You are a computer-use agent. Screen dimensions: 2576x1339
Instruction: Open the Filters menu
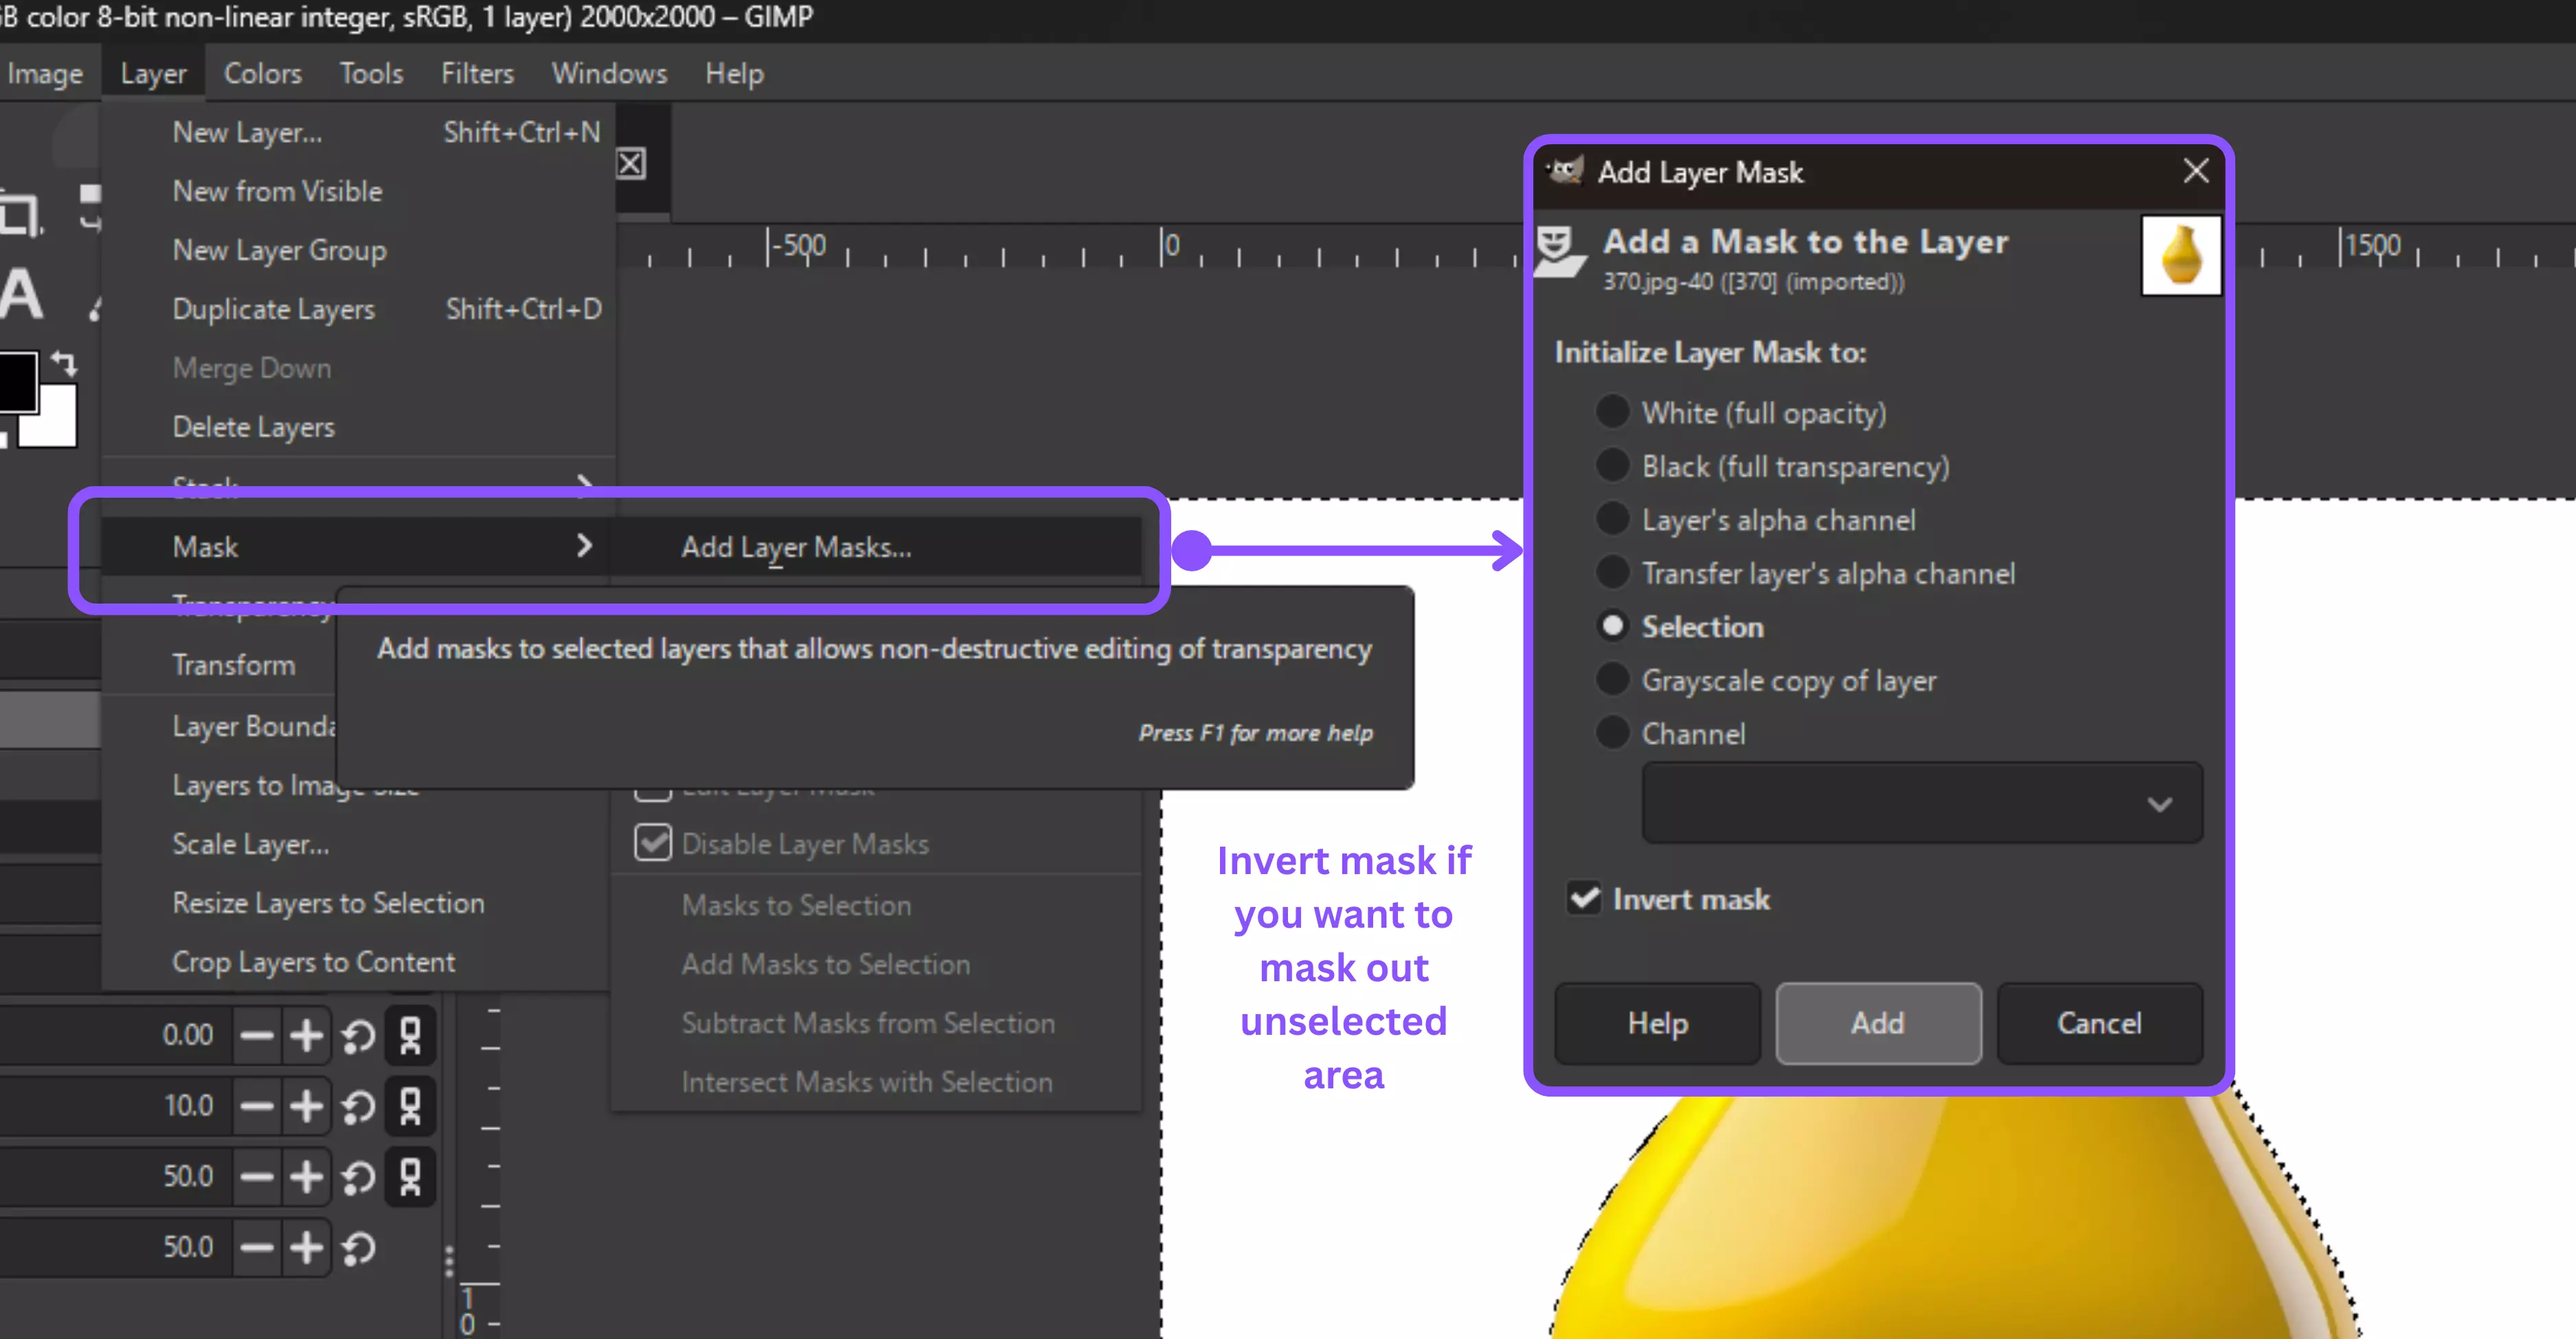[x=477, y=72]
